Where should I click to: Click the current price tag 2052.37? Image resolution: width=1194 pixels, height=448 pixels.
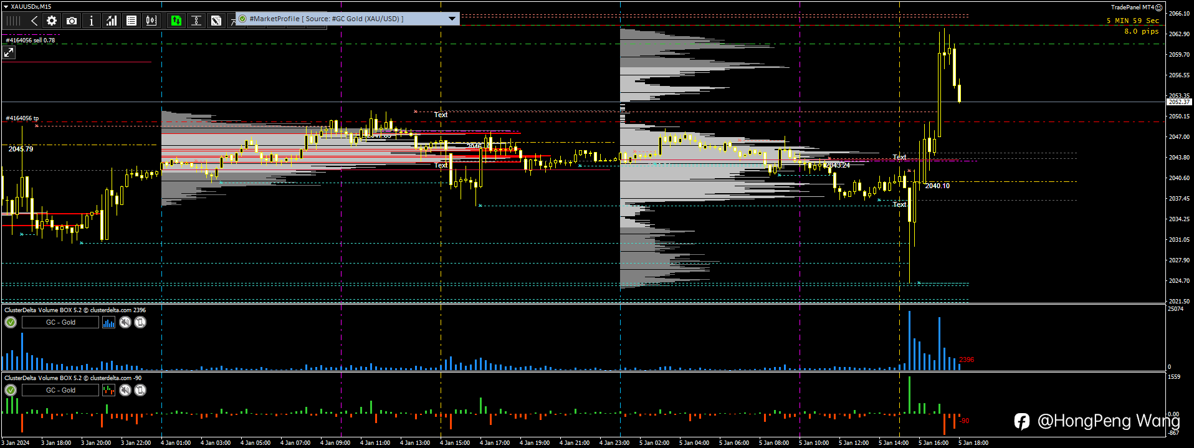[1179, 102]
